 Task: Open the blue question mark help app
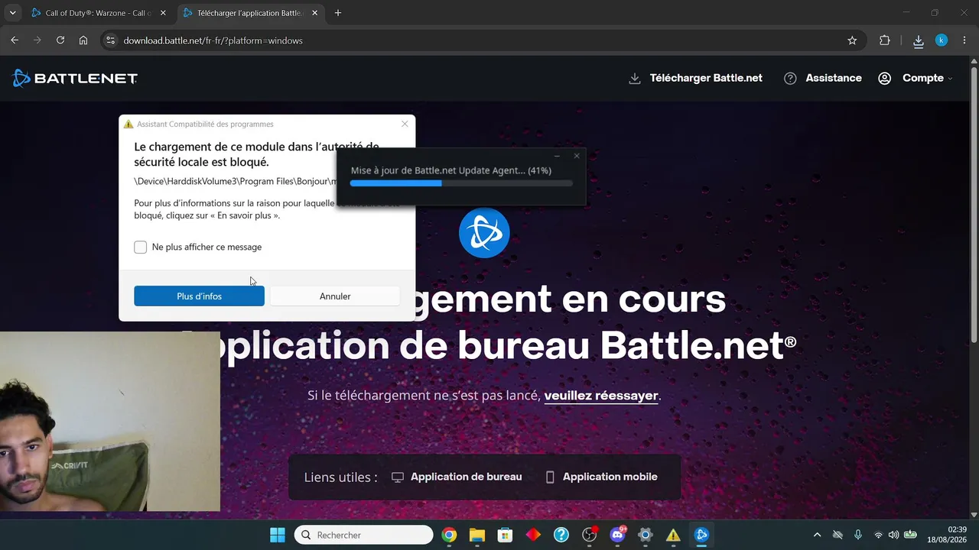(561, 535)
